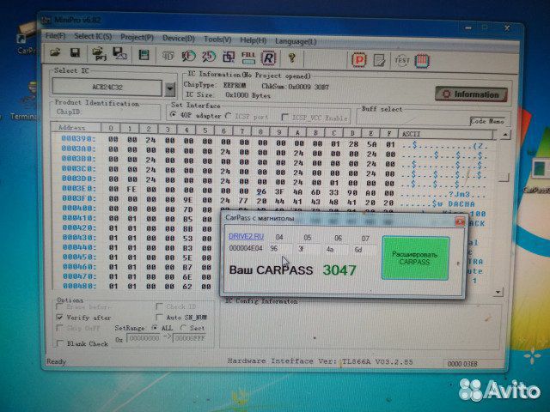Click the 04 byte input field containing 96
The width and height of the screenshot is (550, 412).
point(278,248)
